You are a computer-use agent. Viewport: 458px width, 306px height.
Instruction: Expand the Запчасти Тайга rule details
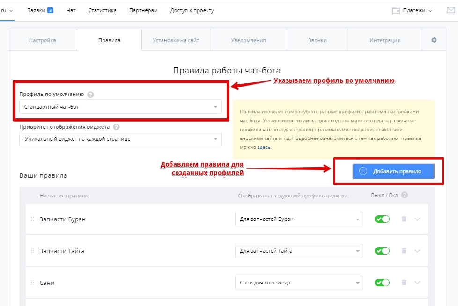(417, 251)
